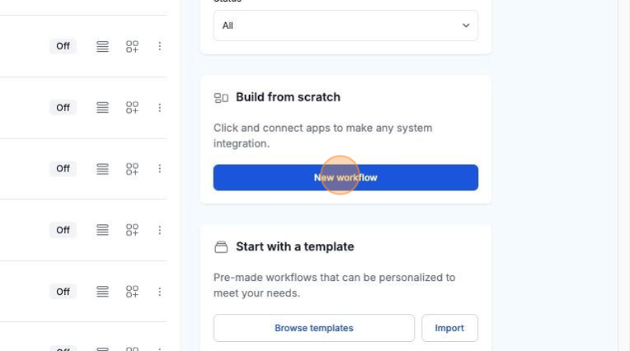Image resolution: width=630 pixels, height=351 pixels.
Task: Expand the three-dot menu in the first visible row
Action: (160, 47)
